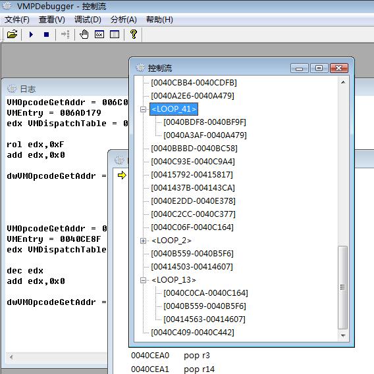Minimize the 控制流 window
The width and height of the screenshot is (374, 374).
tap(299, 68)
